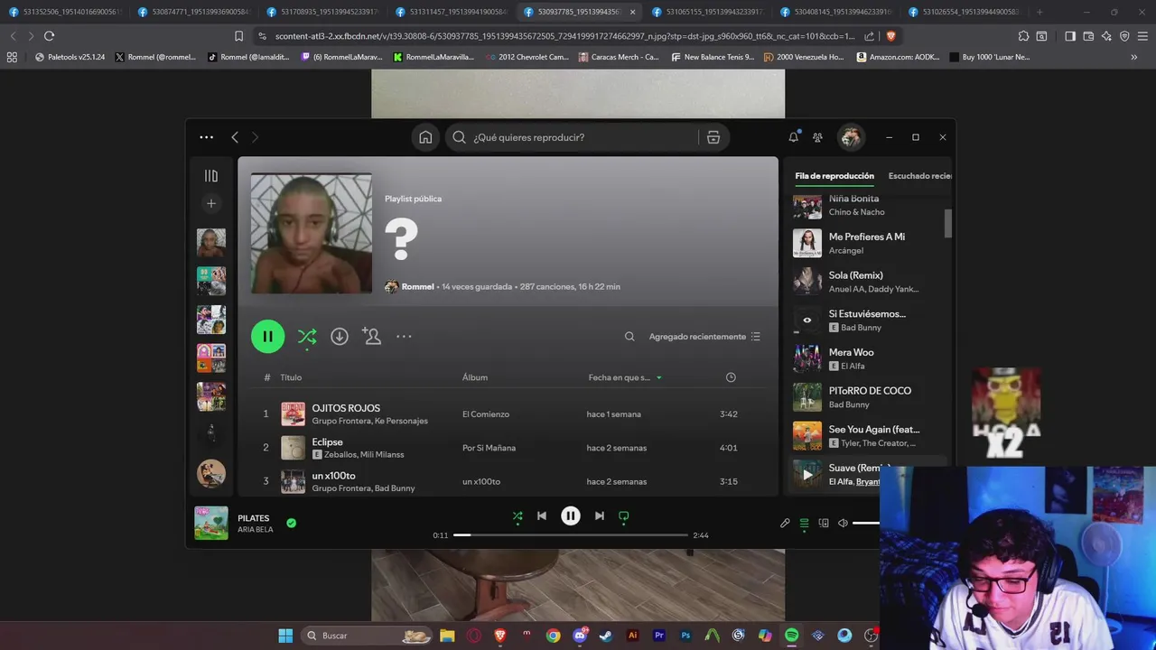Click the queue panel scrollbar

pyautogui.click(x=947, y=223)
